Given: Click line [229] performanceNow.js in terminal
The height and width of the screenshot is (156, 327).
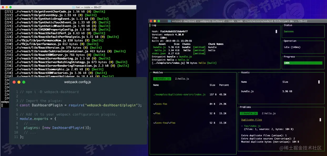Looking at the screenshot, I should [54, 40].
